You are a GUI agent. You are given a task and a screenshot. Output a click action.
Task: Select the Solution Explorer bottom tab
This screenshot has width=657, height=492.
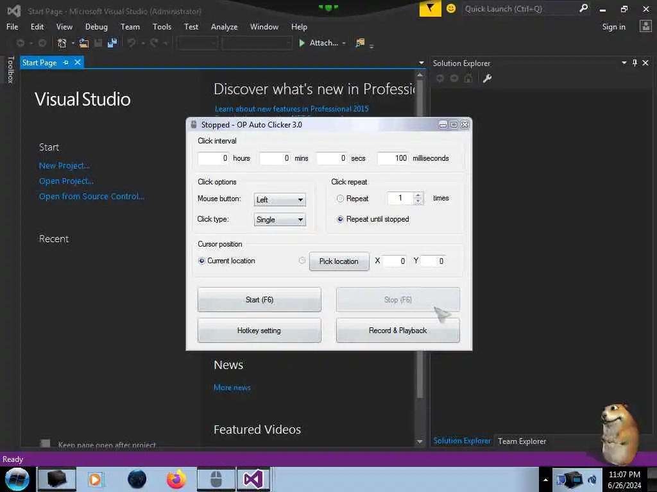point(462,441)
